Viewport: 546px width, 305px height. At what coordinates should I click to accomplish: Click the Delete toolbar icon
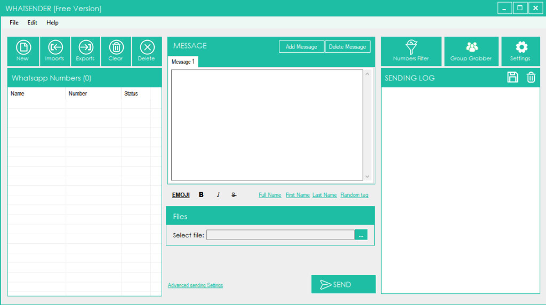click(147, 51)
